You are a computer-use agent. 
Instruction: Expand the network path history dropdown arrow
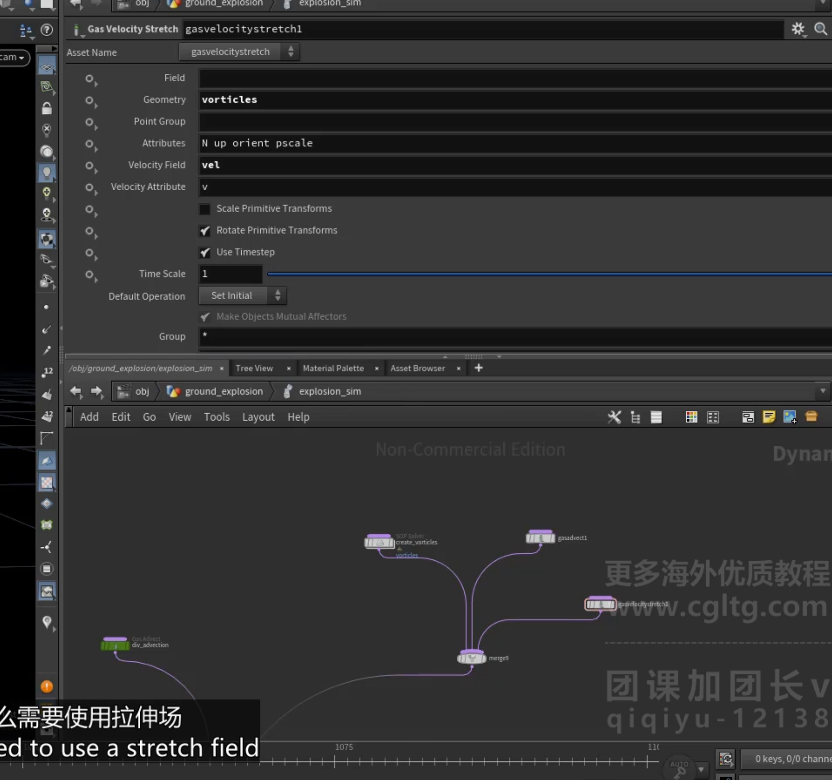coord(823,391)
